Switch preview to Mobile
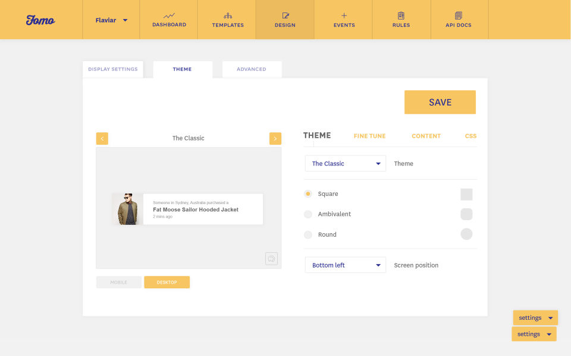571x356 pixels. pos(119,282)
